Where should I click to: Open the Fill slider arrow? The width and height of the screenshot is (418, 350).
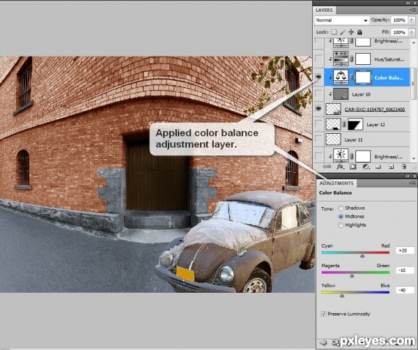point(412,32)
